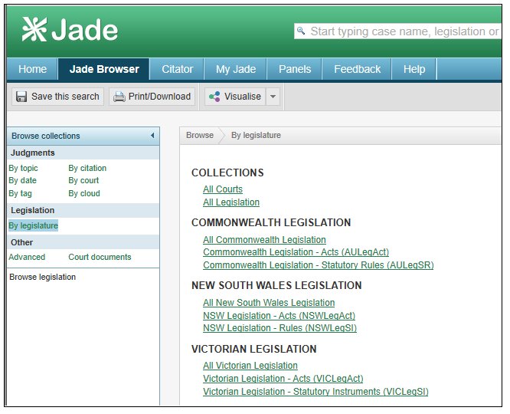Click the Print/Download button
The image size is (510, 414).
[x=152, y=97]
